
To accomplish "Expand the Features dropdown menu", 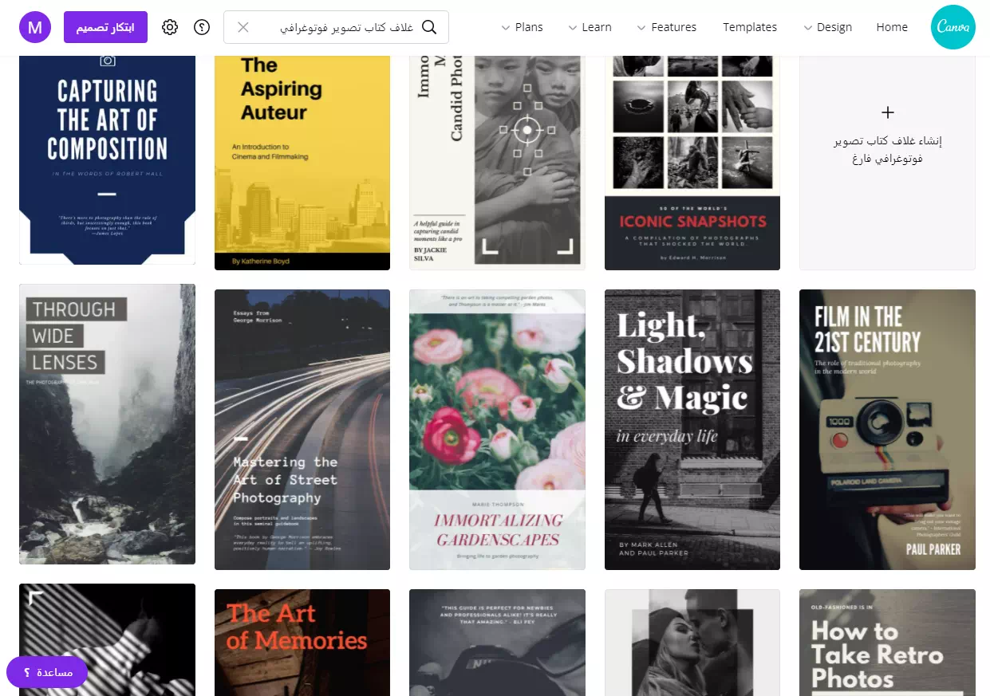I will pos(666,27).
